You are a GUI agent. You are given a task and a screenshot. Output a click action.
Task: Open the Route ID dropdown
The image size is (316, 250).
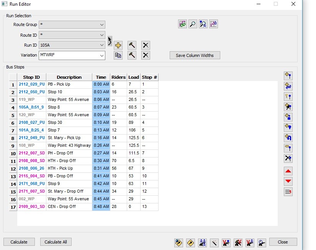pos(72,35)
